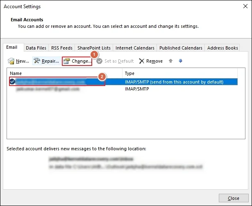Open the Internet Calendars tab

coord(135,48)
